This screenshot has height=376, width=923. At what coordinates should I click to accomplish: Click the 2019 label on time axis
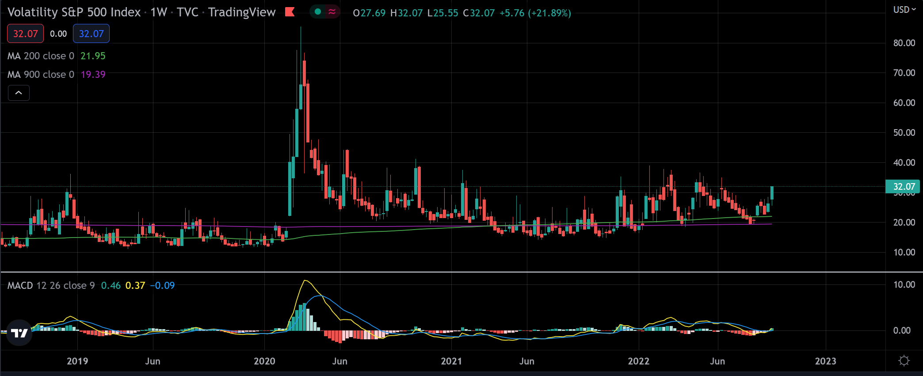coord(77,361)
